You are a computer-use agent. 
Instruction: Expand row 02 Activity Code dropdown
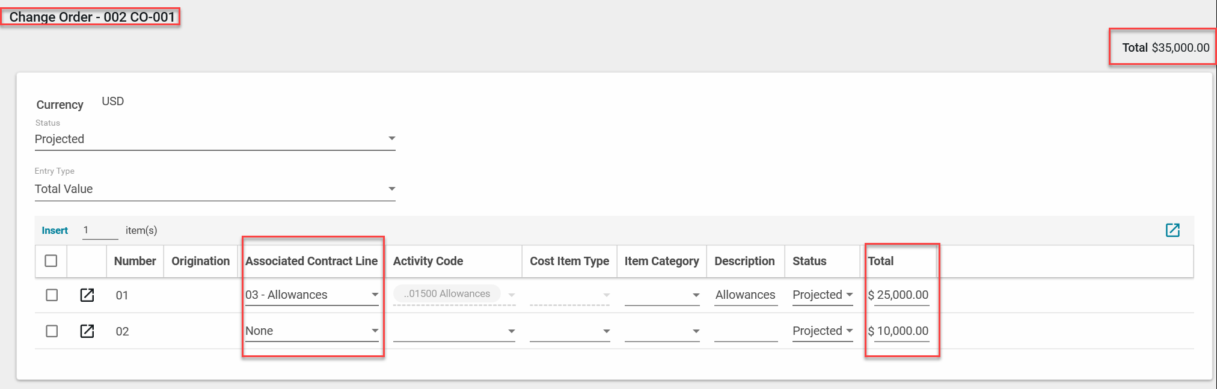[x=454, y=331]
